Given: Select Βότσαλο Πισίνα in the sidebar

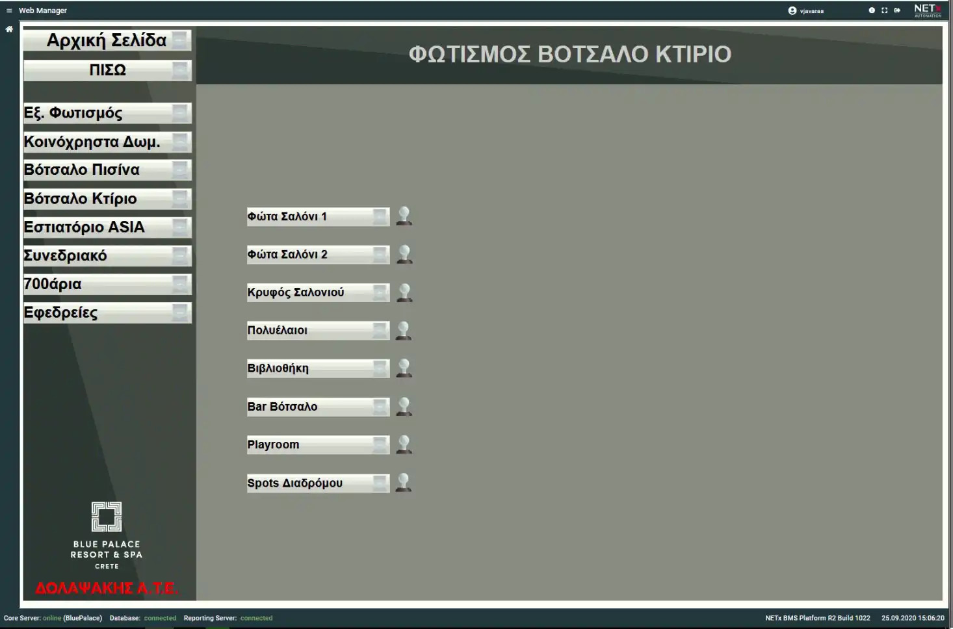Looking at the screenshot, I should pos(107,170).
